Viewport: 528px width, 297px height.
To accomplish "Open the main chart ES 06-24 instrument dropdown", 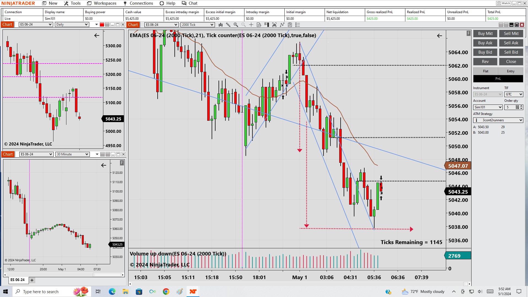I will 161,25.
